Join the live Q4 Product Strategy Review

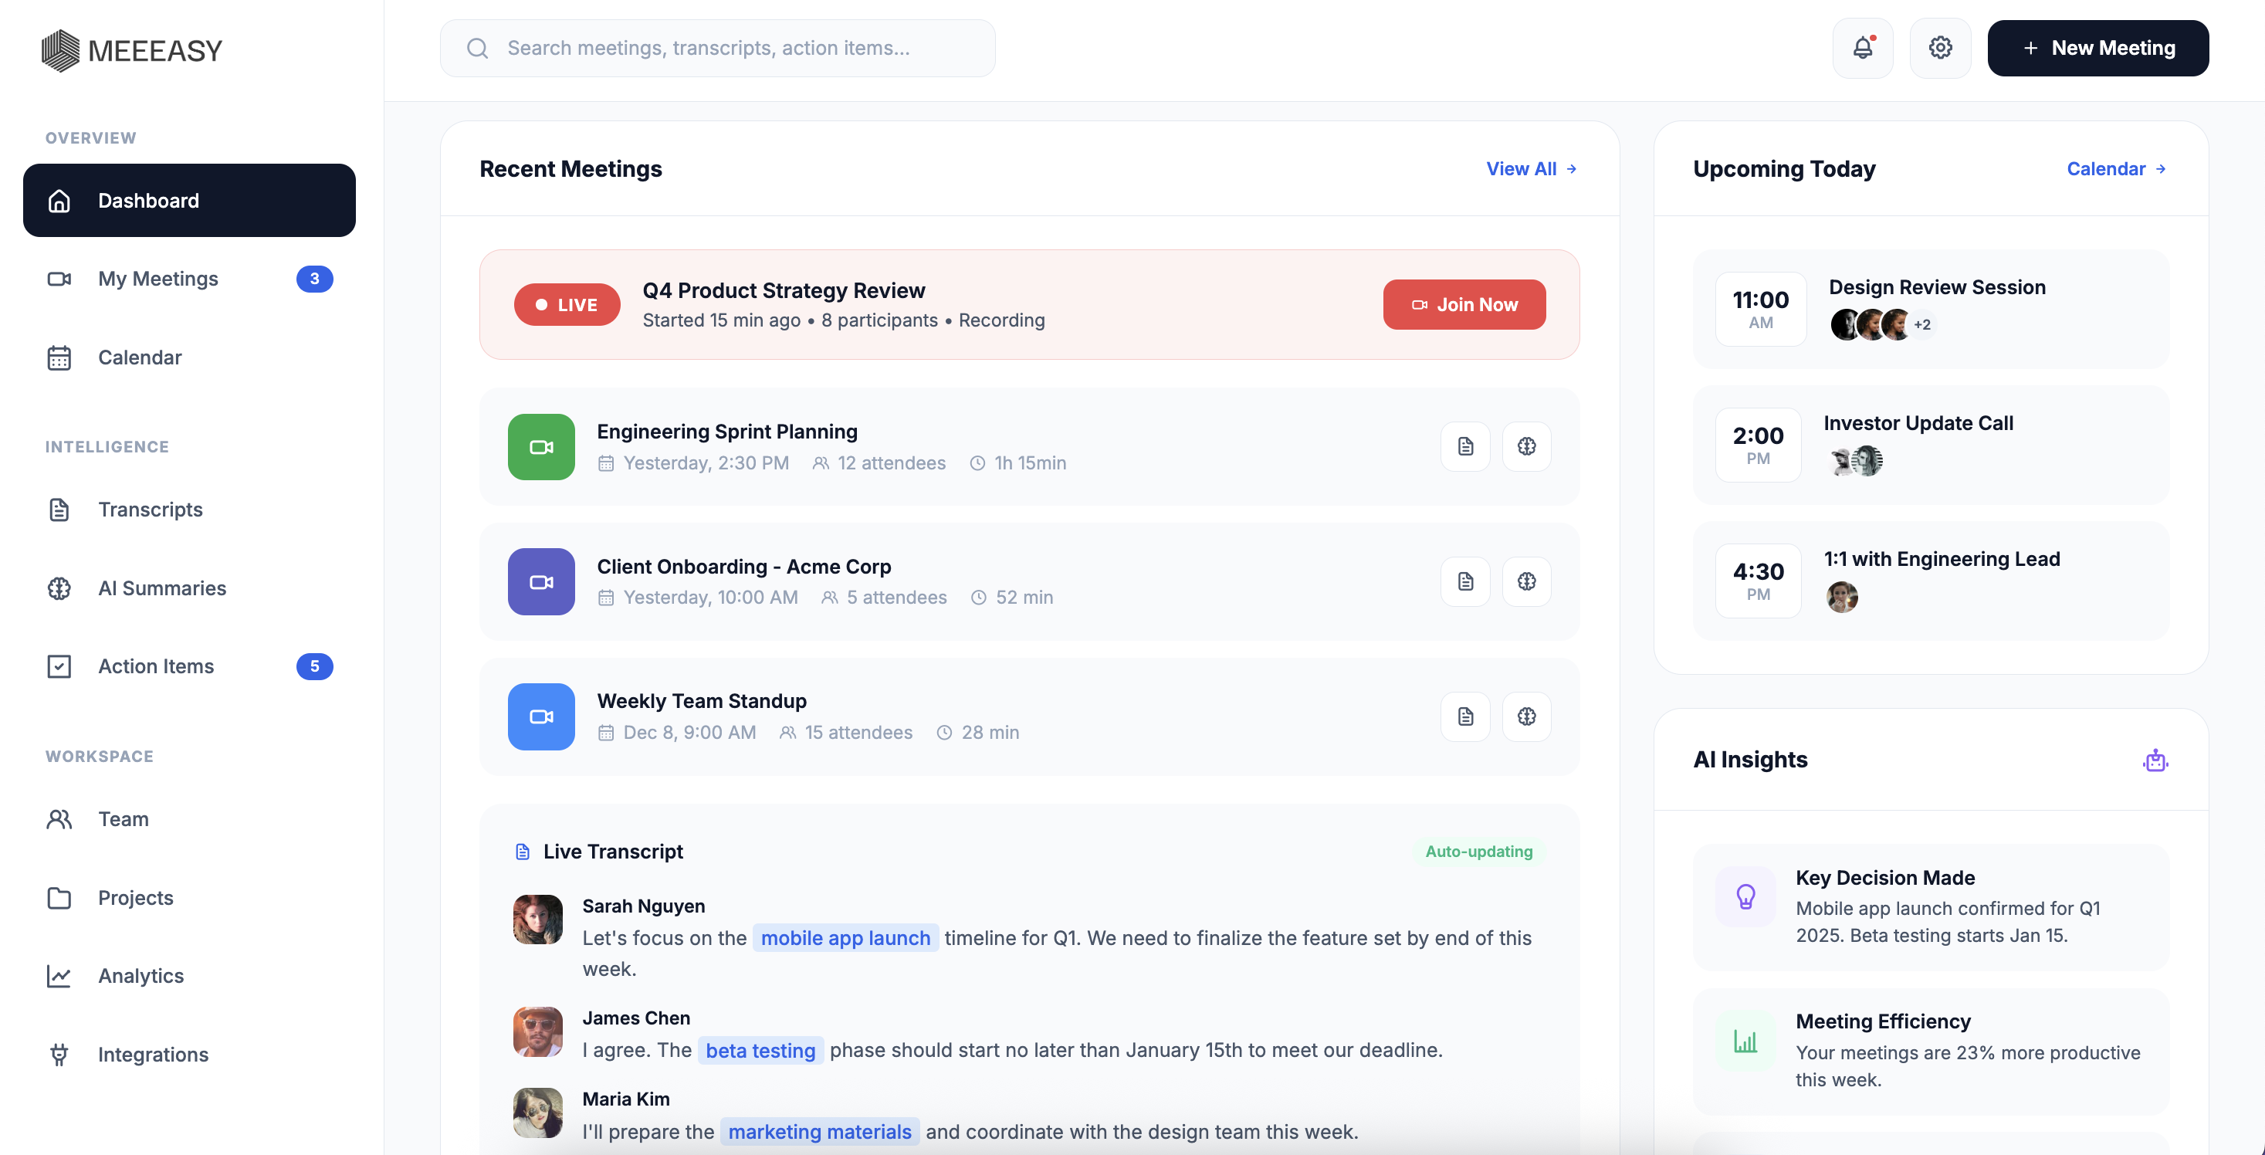pyautogui.click(x=1463, y=304)
